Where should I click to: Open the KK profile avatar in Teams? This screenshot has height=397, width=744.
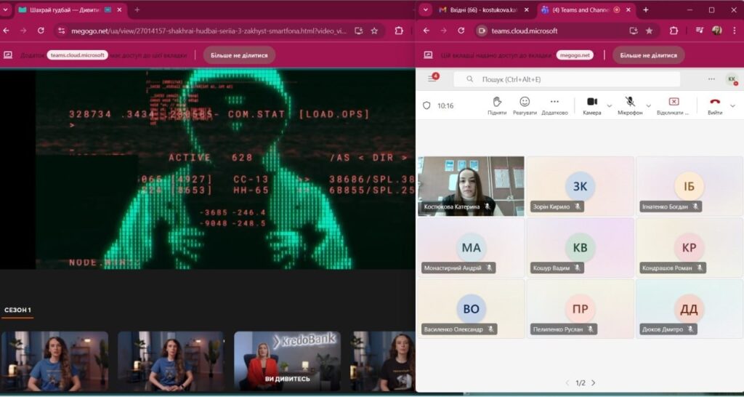pyautogui.click(x=731, y=79)
